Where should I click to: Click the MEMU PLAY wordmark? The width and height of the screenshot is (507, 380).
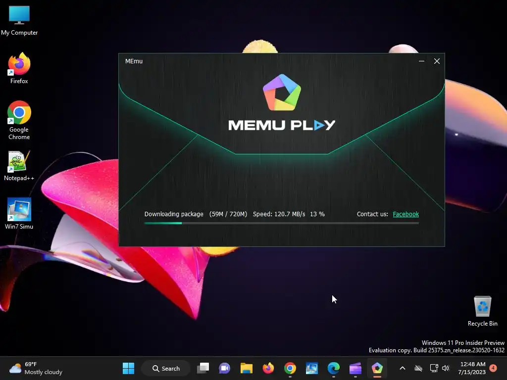282,125
